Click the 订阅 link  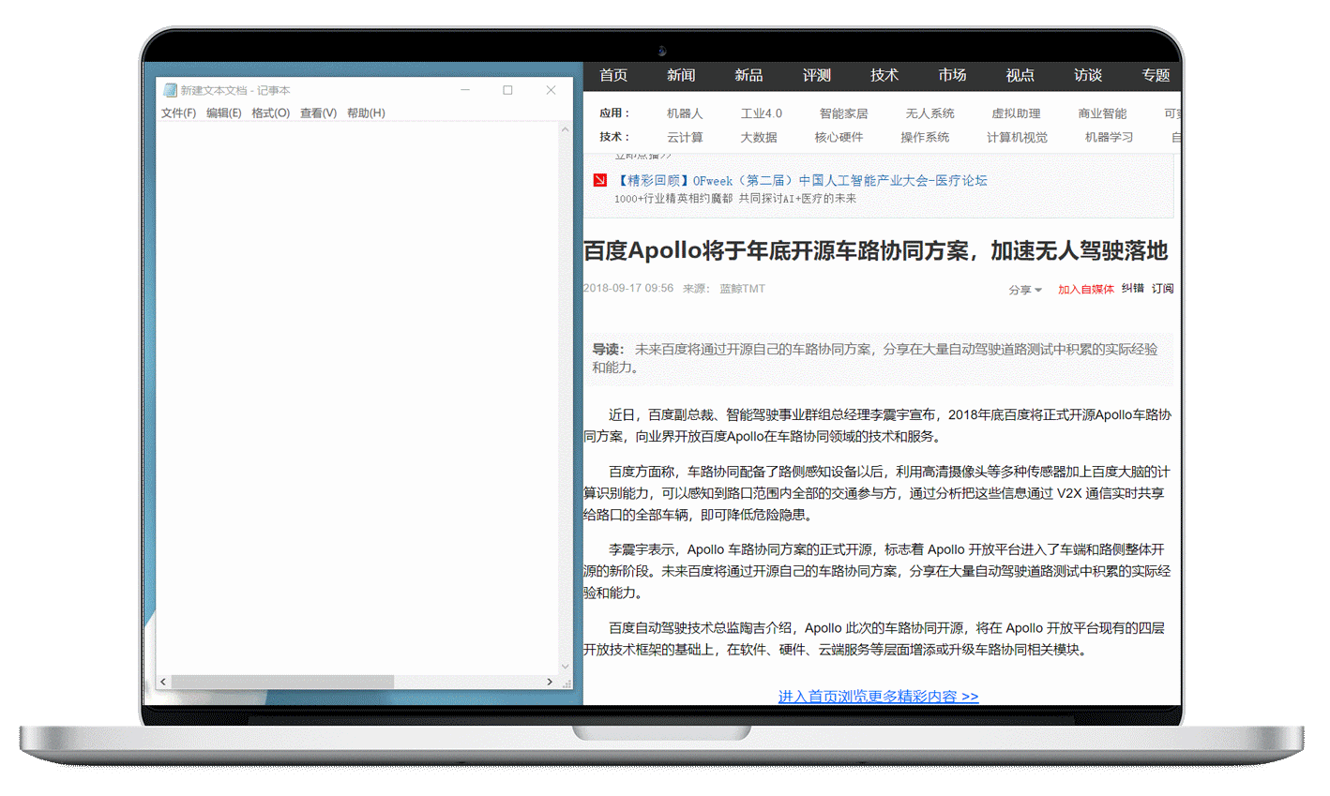click(x=1163, y=289)
